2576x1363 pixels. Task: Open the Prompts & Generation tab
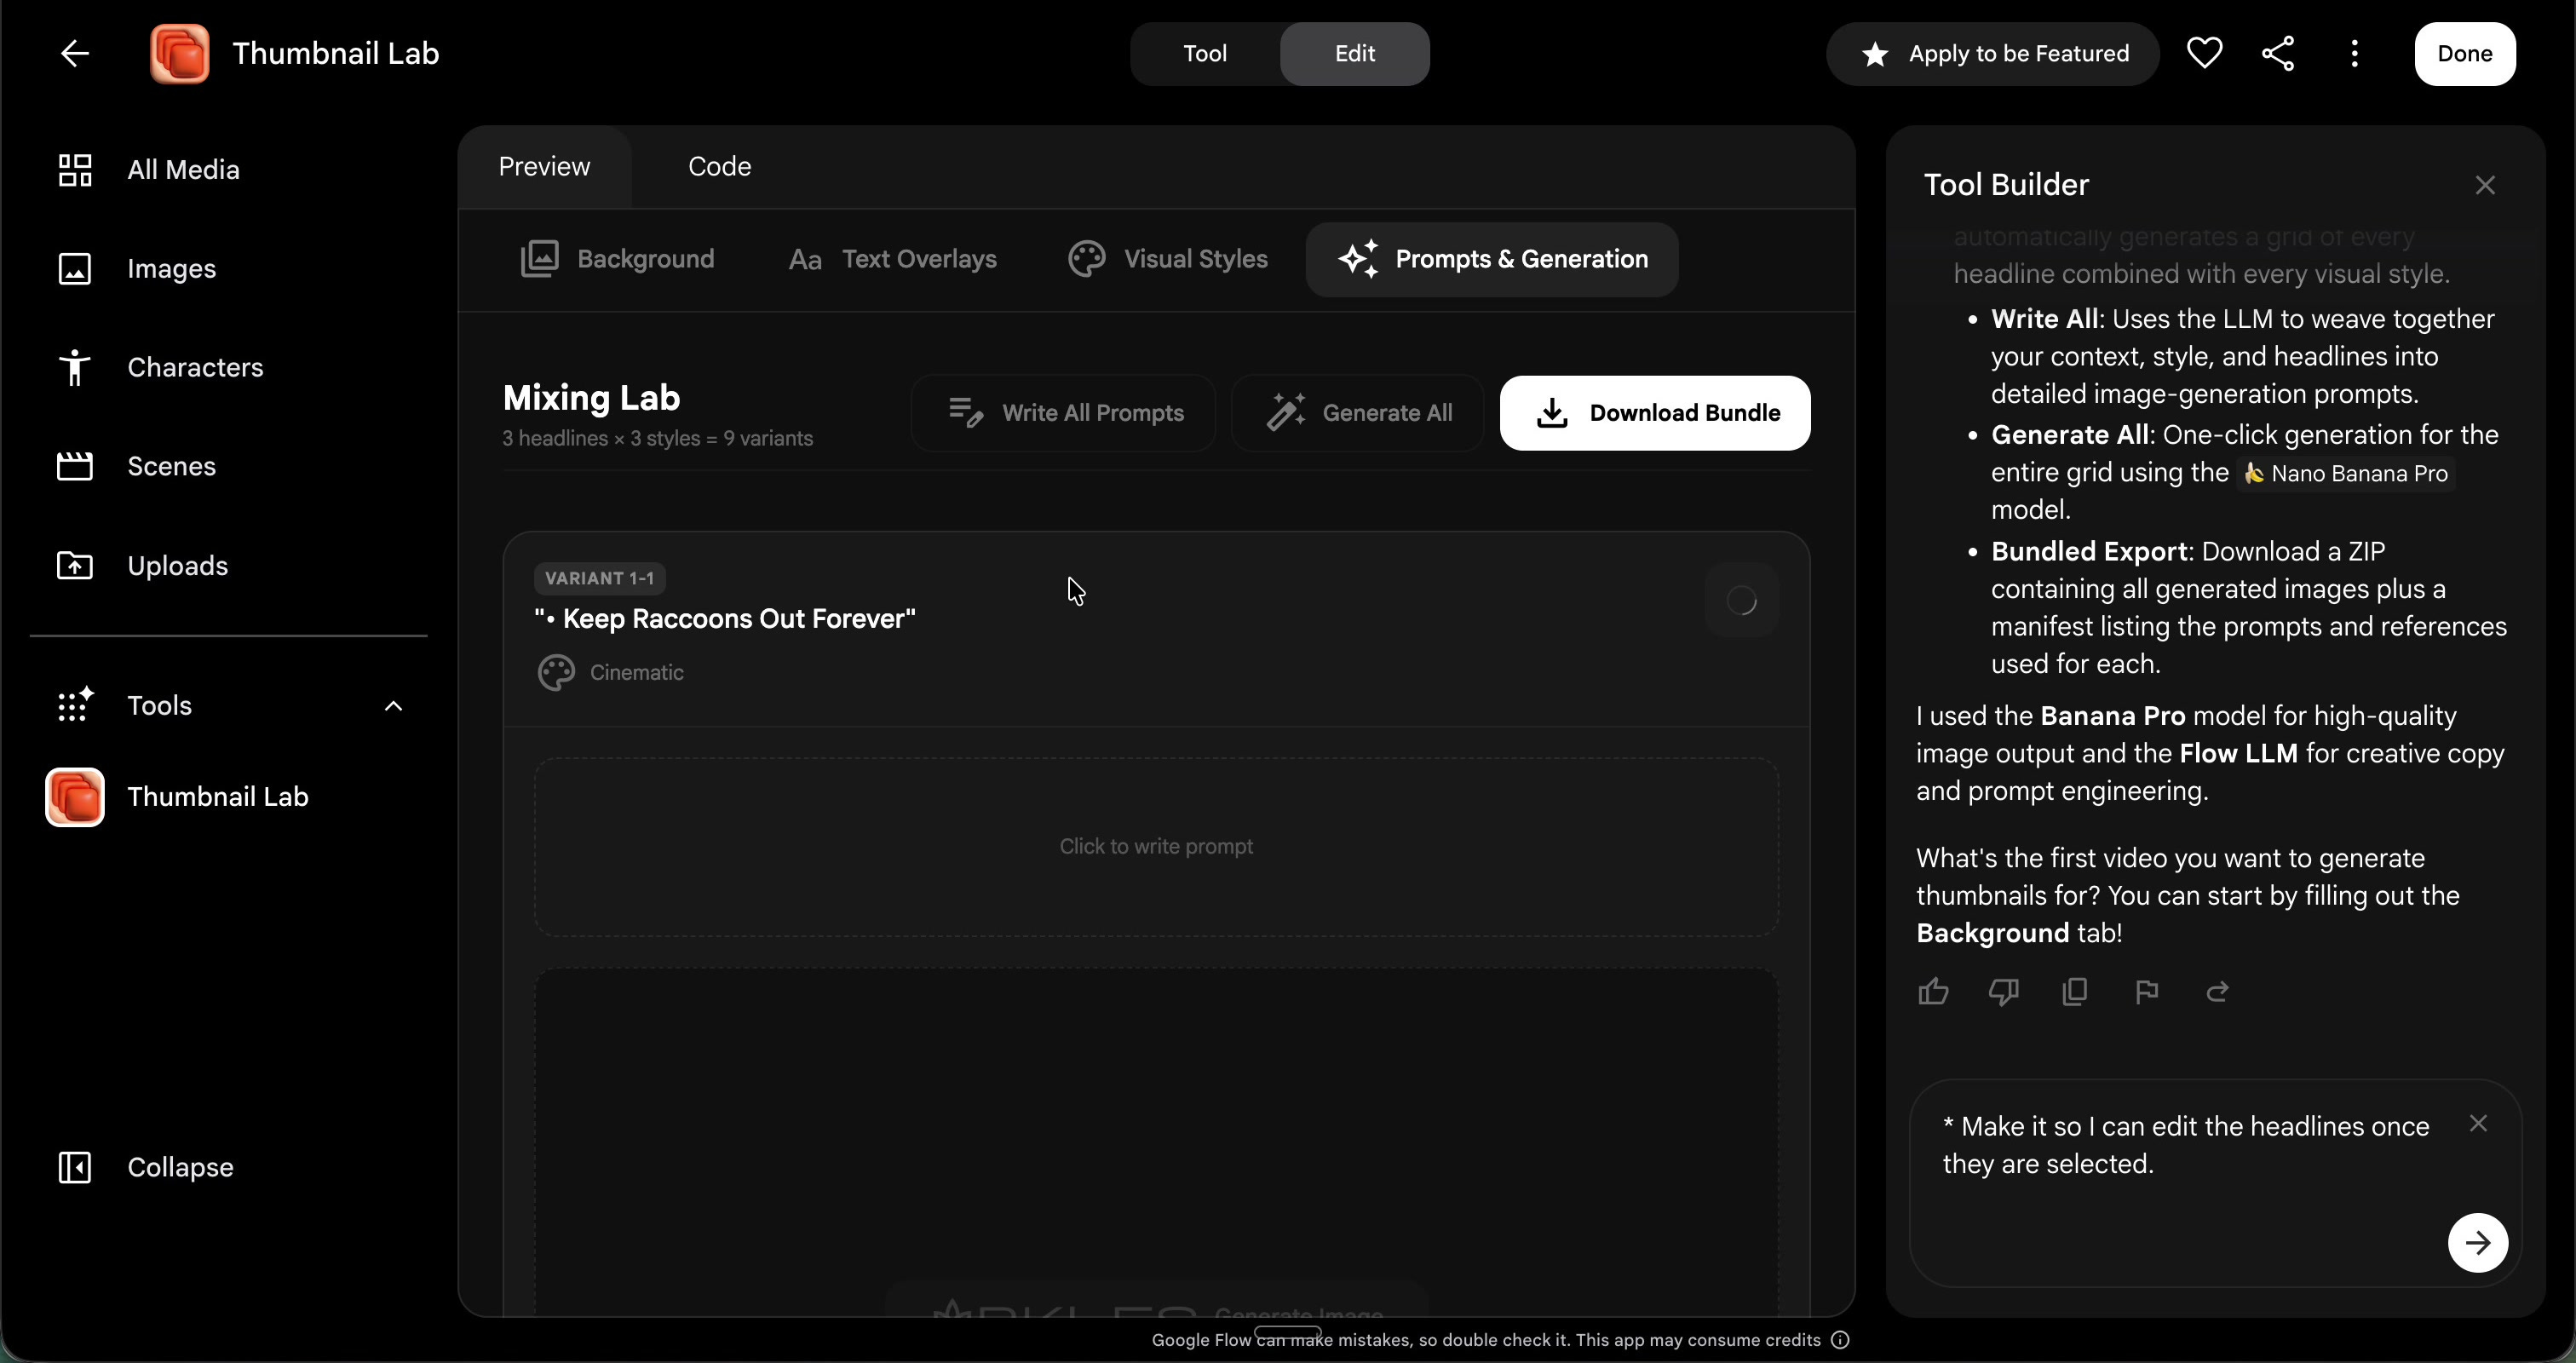tap(1492, 259)
